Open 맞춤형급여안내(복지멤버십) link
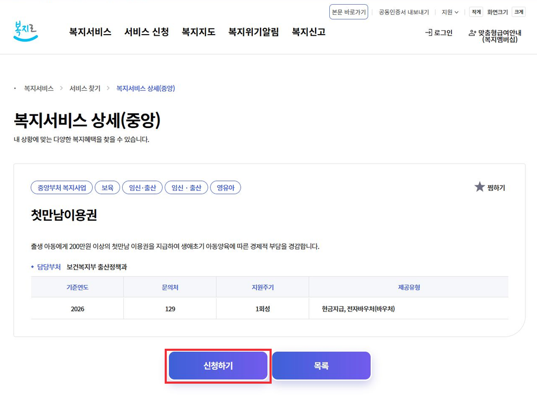The width and height of the screenshot is (537, 398). (x=495, y=36)
